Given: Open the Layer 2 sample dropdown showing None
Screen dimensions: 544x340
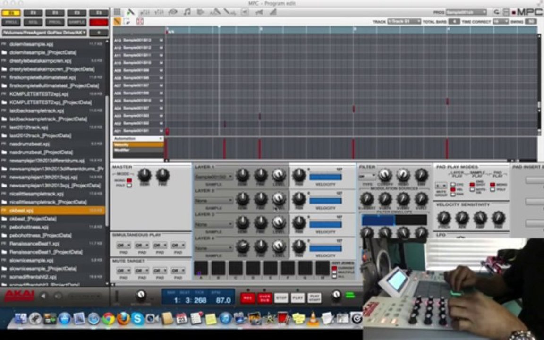Looking at the screenshot, I should [213, 201].
